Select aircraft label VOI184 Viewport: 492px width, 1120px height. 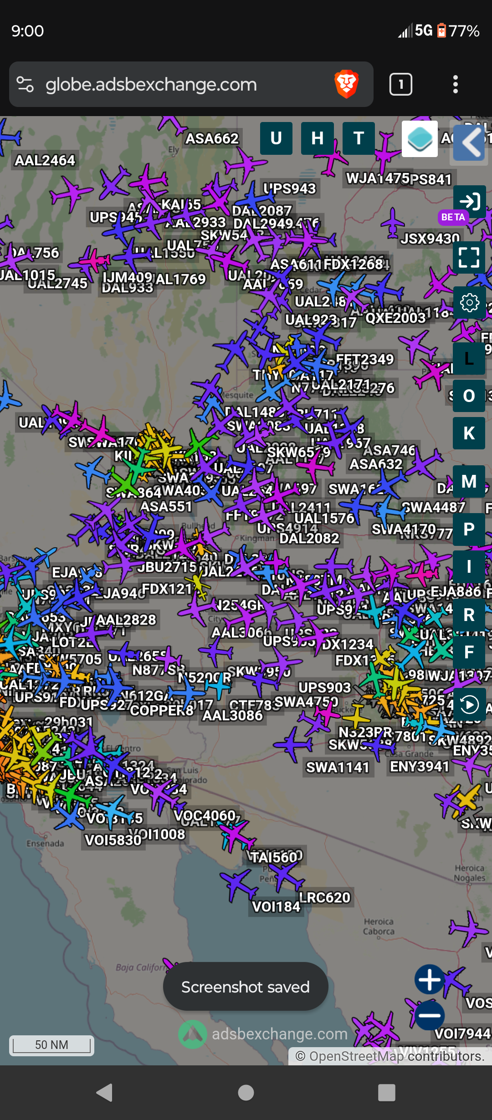277,907
